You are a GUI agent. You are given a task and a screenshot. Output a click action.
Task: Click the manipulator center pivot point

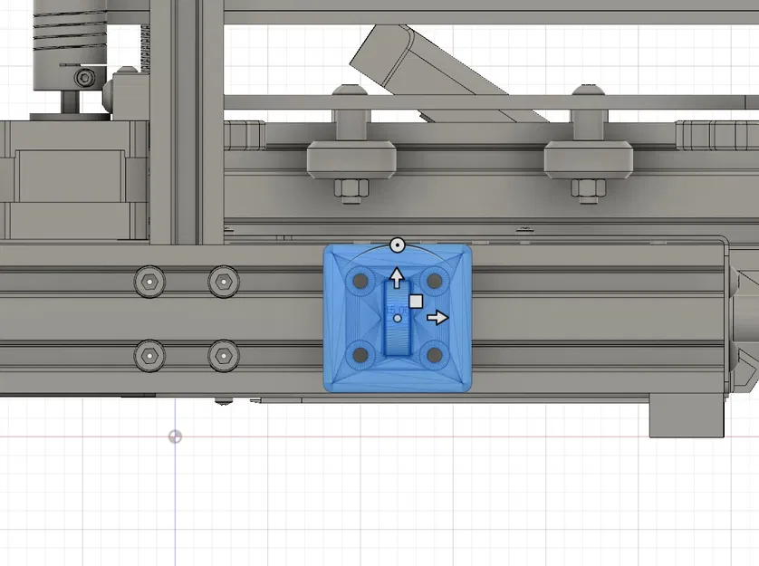tap(398, 318)
